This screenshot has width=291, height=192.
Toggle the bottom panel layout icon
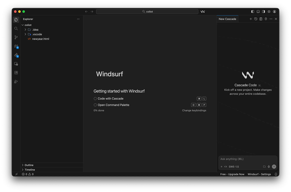(258, 12)
